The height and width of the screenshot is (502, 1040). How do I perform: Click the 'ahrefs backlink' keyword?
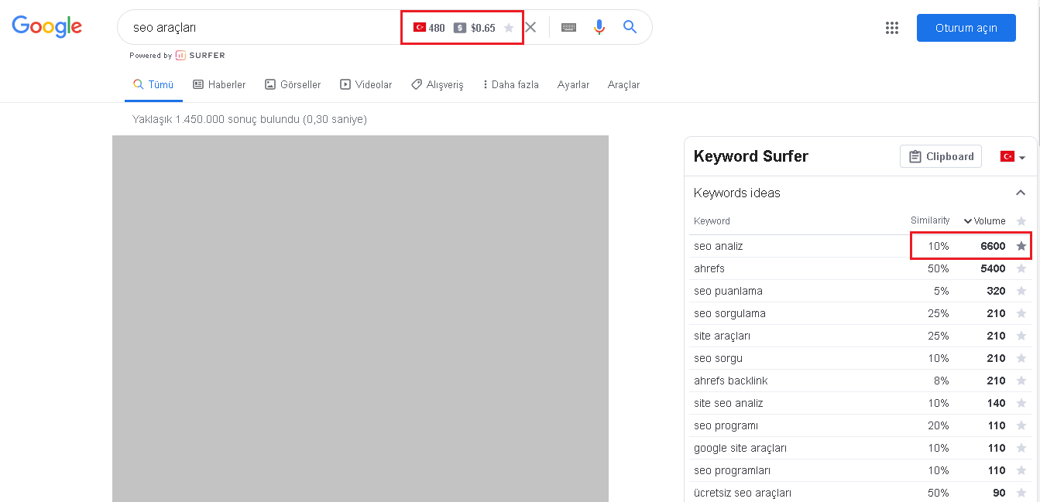tap(731, 381)
